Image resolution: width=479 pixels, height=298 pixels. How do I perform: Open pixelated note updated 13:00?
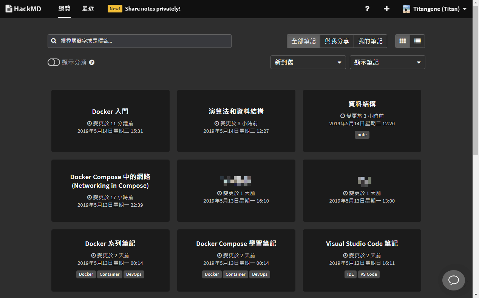[362, 190]
